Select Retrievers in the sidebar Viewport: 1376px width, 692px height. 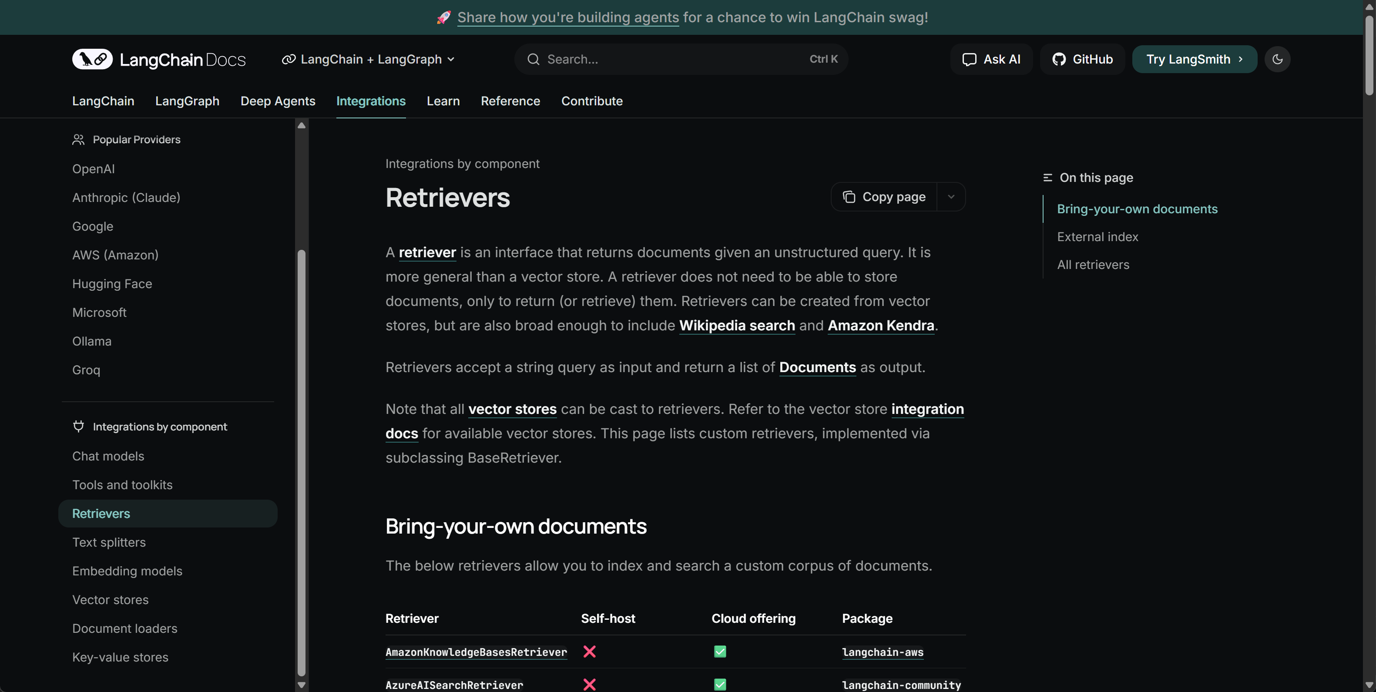click(168, 514)
